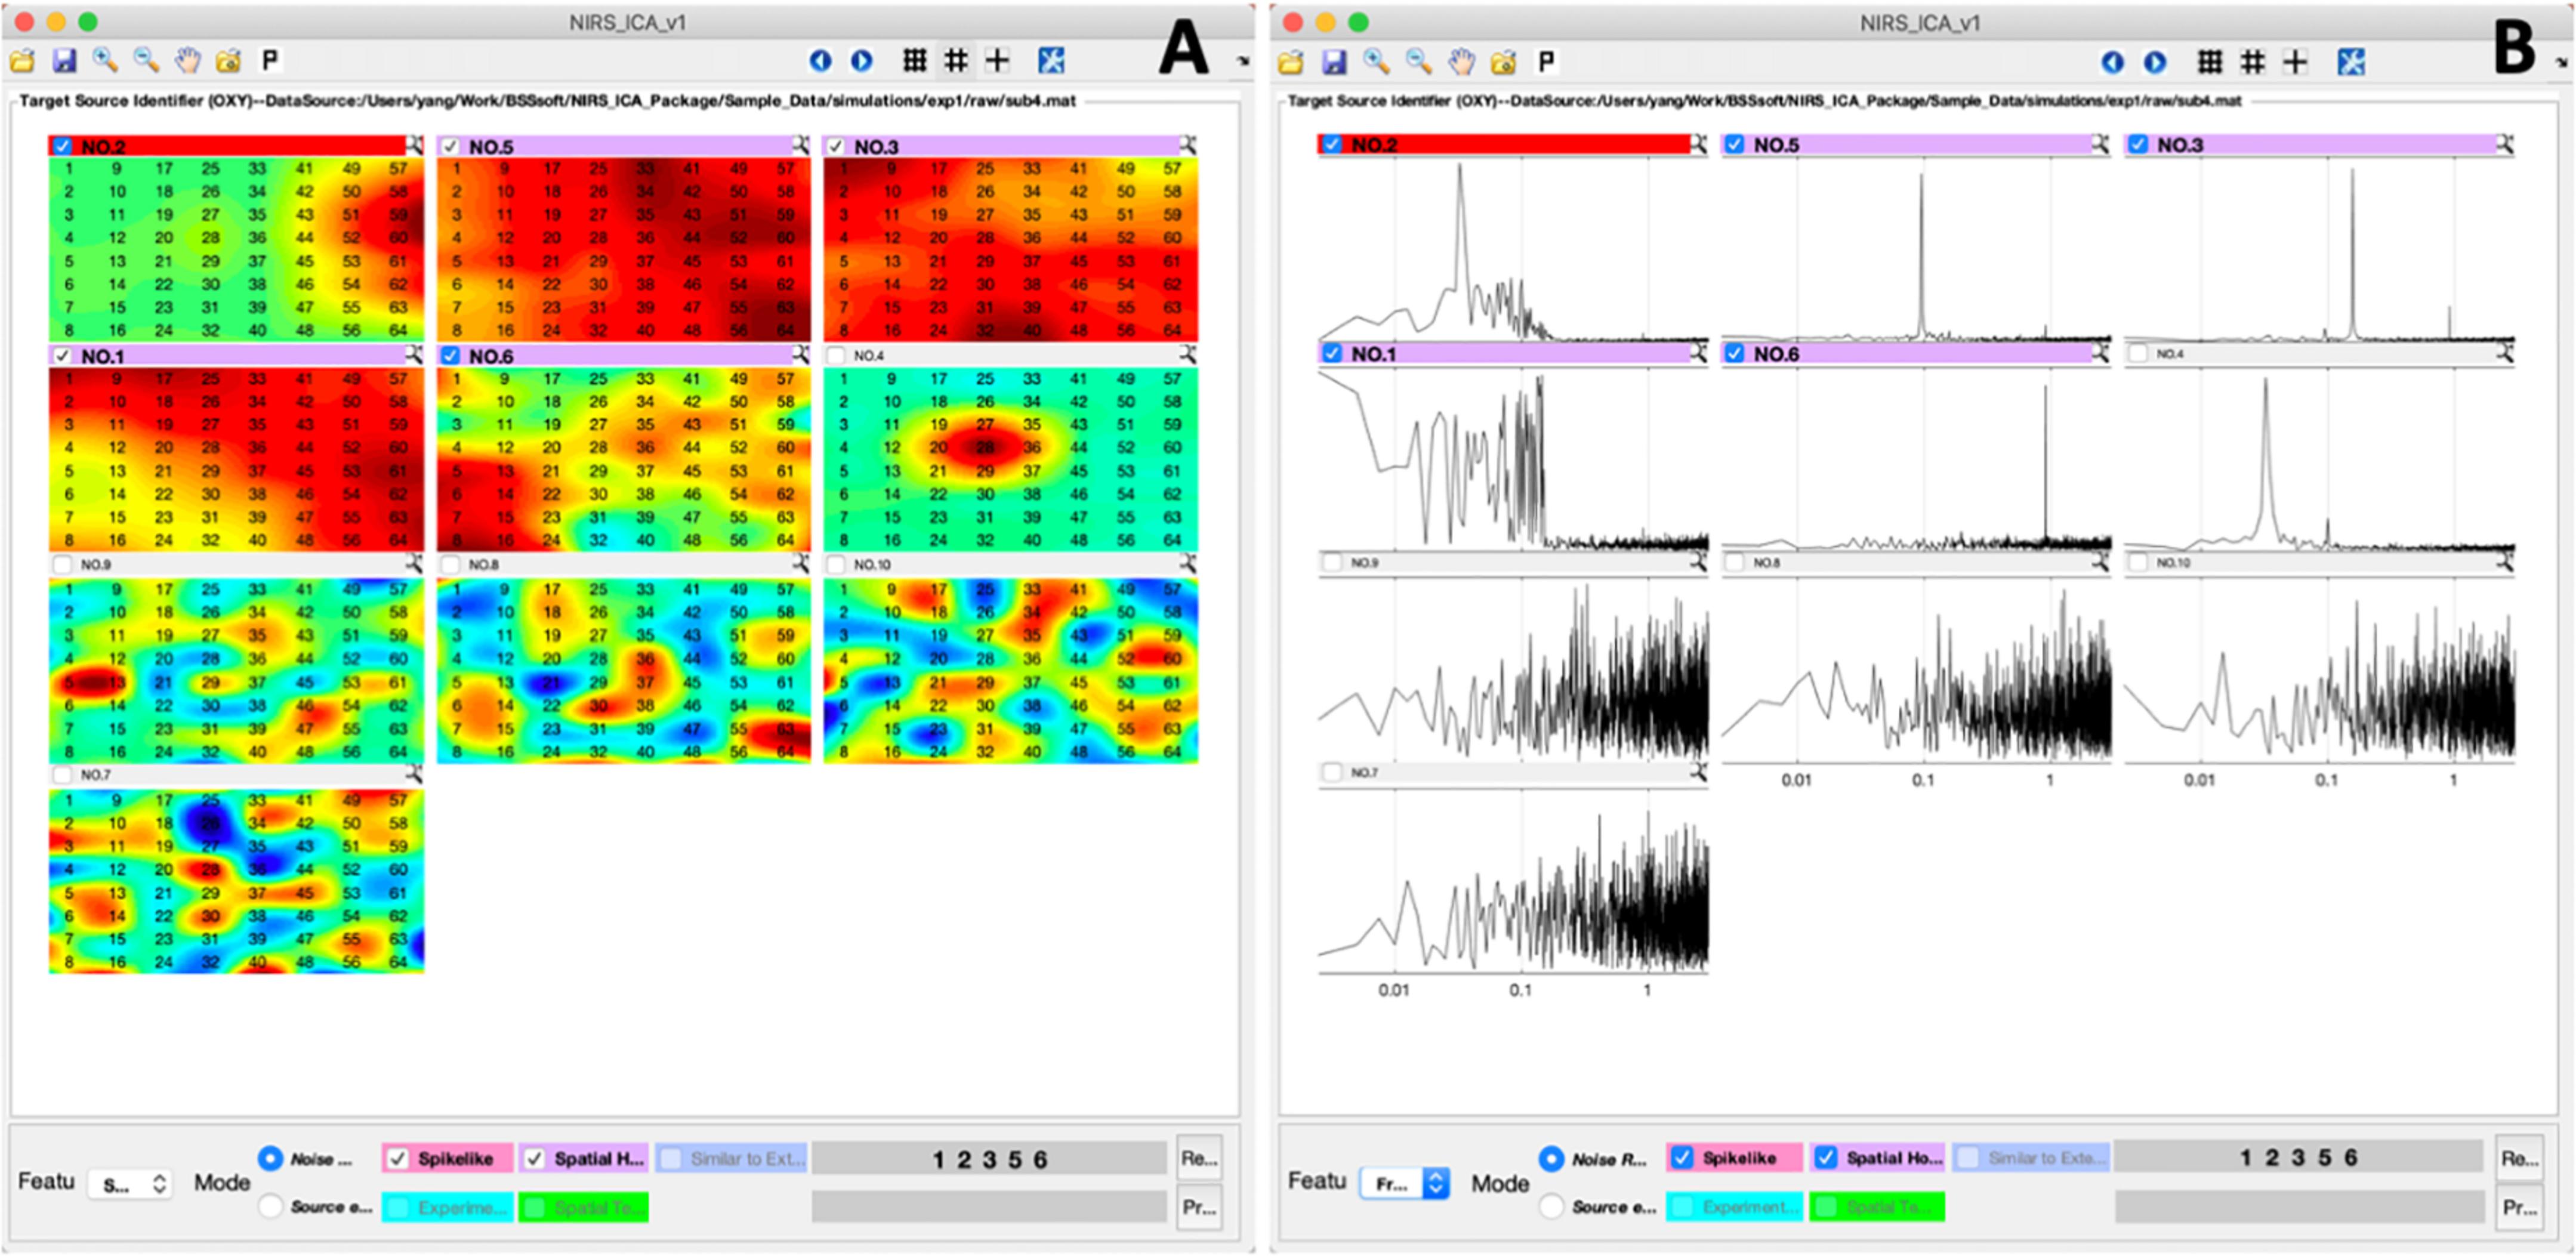The width and height of the screenshot is (2576, 1256).
Task: Choose hash grid layout icon in window A
Action: [x=956, y=61]
